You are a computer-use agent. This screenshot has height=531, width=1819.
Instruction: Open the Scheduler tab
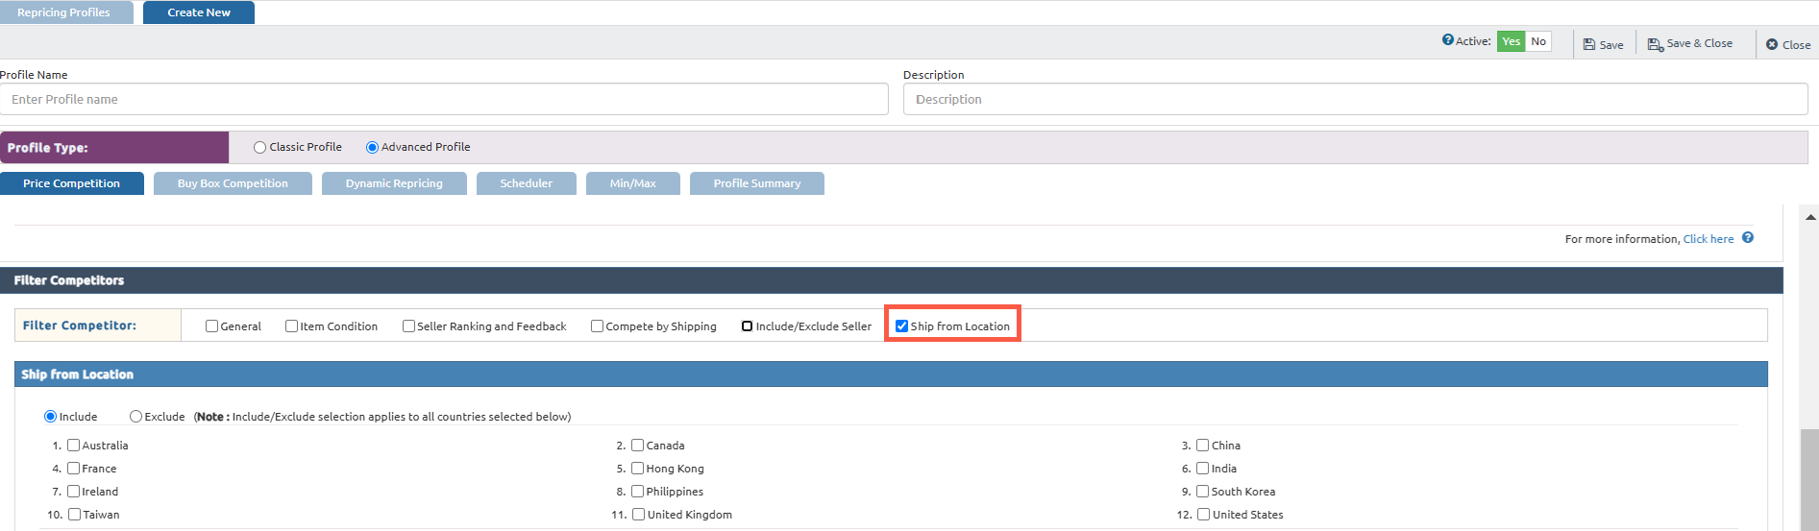click(526, 183)
